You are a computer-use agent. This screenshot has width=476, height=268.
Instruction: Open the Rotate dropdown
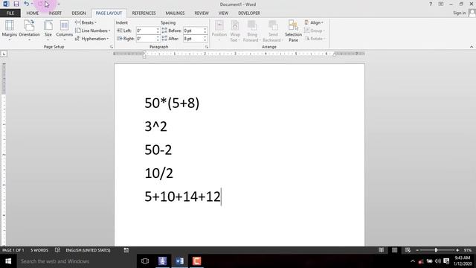[x=315, y=39]
